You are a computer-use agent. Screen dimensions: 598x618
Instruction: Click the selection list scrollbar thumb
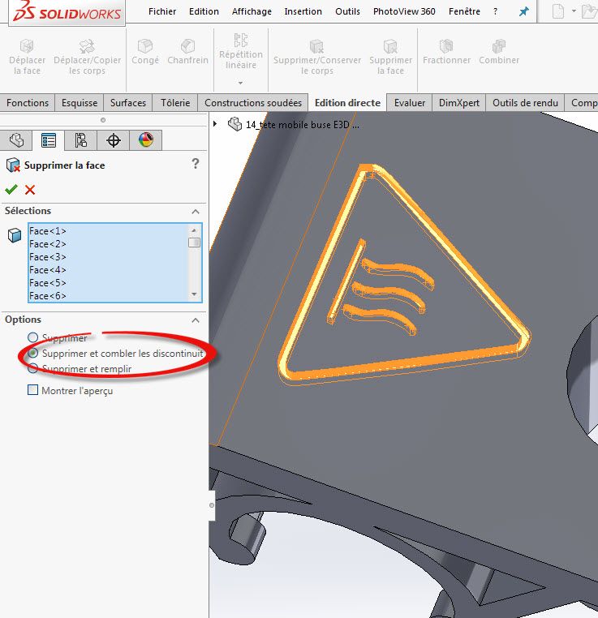tap(194, 242)
